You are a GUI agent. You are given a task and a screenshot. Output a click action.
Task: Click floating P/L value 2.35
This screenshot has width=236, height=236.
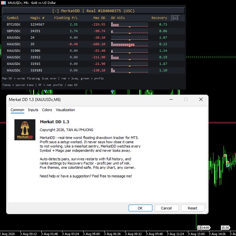click(74, 24)
